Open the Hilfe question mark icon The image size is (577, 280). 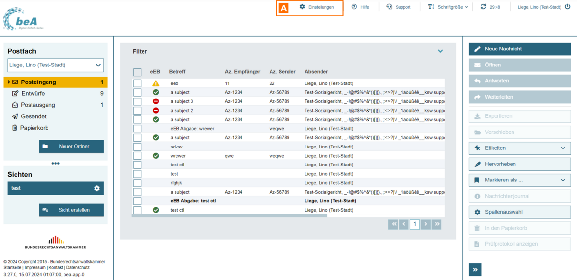[x=354, y=7]
